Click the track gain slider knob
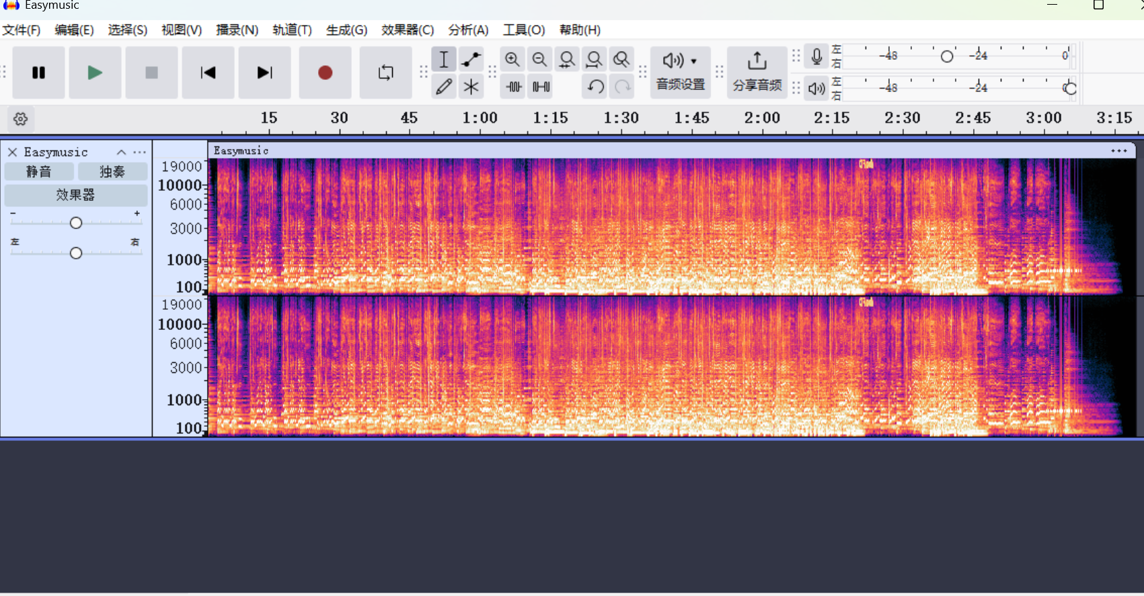The height and width of the screenshot is (596, 1144). pos(76,223)
